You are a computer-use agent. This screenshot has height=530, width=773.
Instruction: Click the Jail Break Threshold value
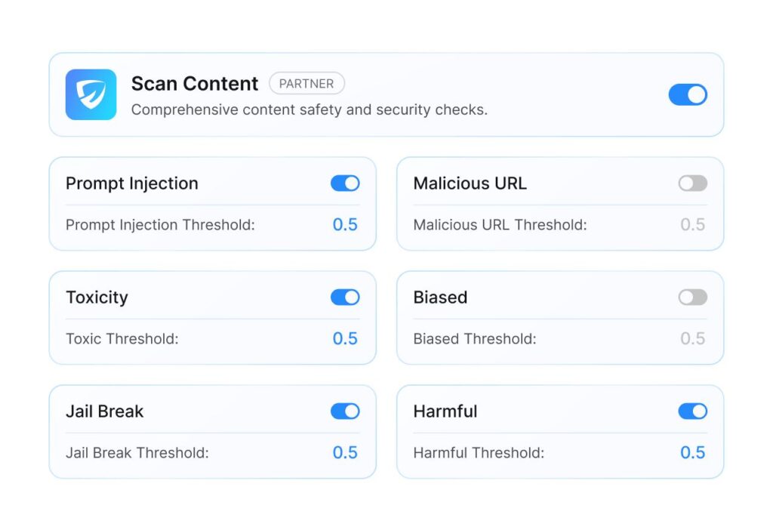click(345, 453)
